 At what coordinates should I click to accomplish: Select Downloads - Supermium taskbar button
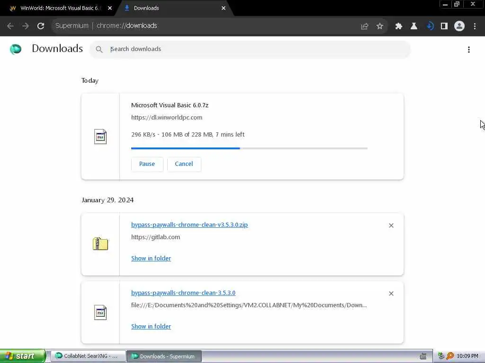coord(164,356)
